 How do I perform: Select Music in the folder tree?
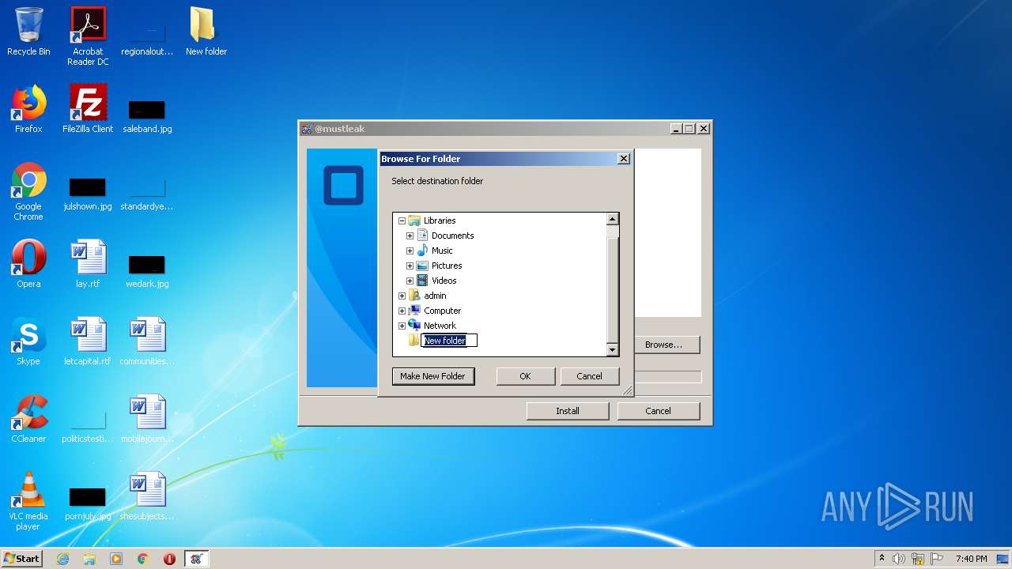(442, 251)
